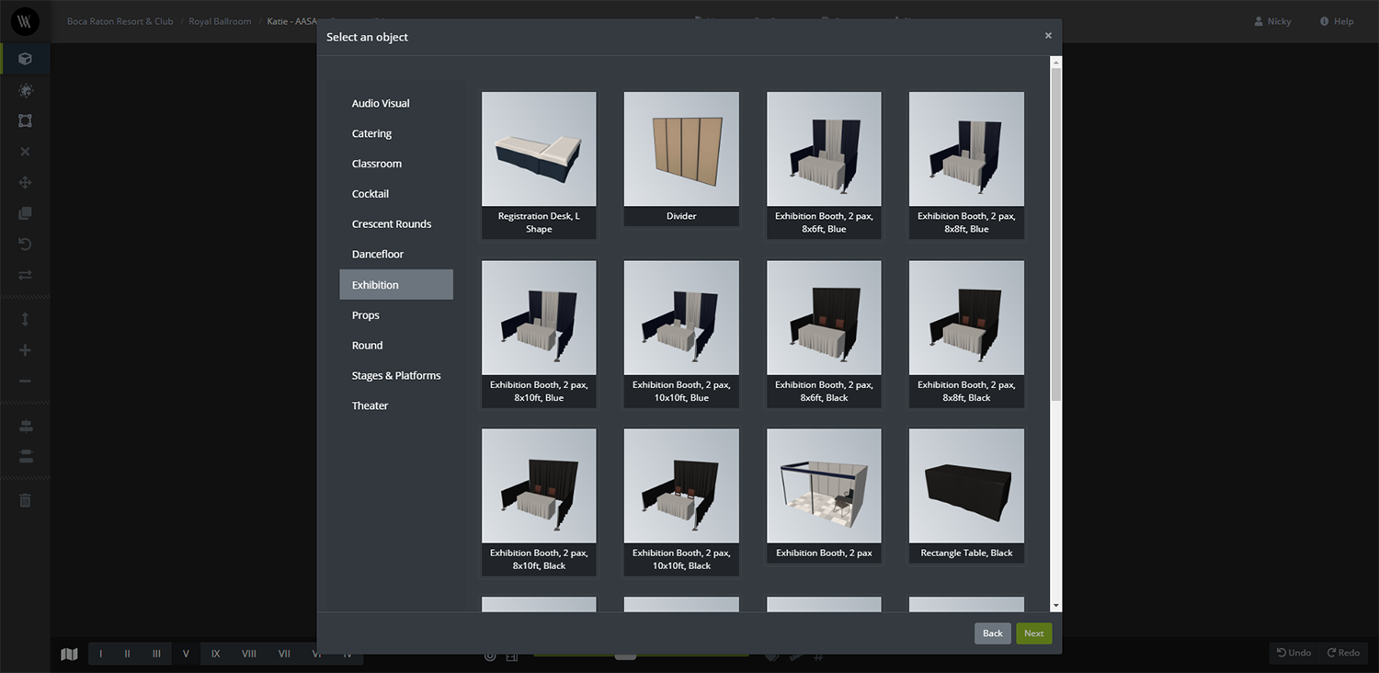Close the Select an object dialog
Viewport: 1379px width, 673px height.
click(x=1048, y=36)
